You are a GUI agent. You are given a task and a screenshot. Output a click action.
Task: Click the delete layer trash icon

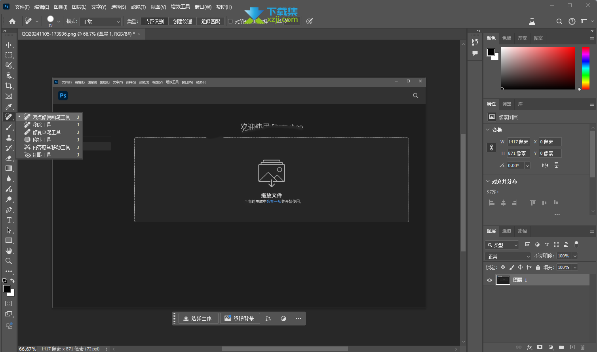tap(582, 347)
